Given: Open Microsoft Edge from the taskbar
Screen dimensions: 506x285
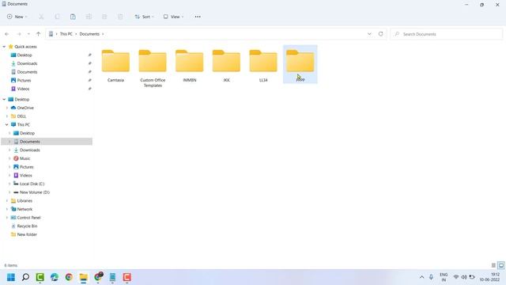Looking at the screenshot, I should pyautogui.click(x=55, y=277).
